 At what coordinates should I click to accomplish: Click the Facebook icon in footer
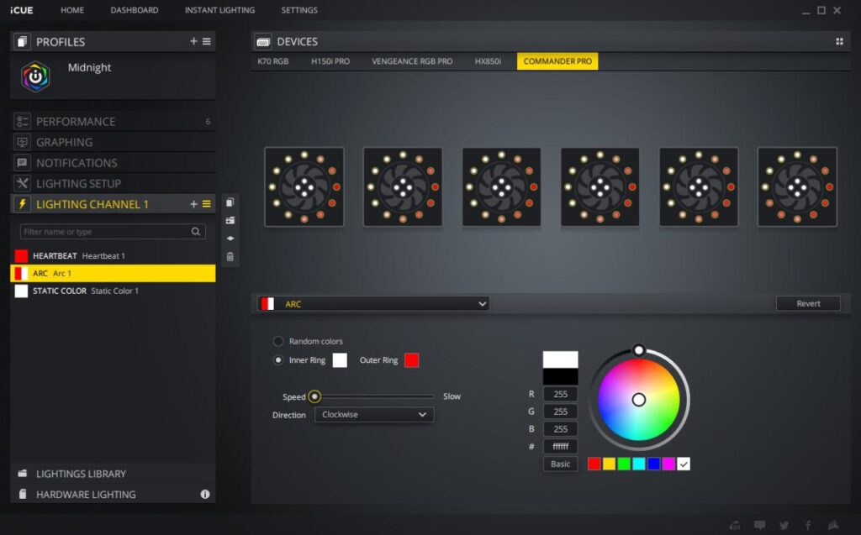click(x=808, y=525)
